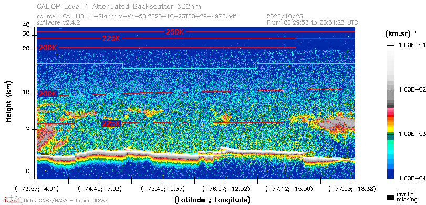Click the small cyan mark near the plot's top left
Image resolution: width=426 pixels, height=205 pixels.
(x=60, y=29)
